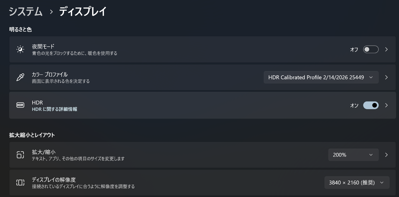Screen dimensions: 399x197
Task: Click the ディスプレイ breadcrumb title
Action: click(x=83, y=12)
